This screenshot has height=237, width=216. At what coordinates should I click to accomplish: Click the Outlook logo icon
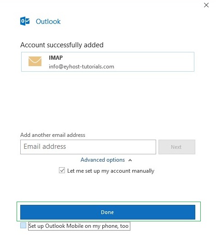(x=25, y=21)
